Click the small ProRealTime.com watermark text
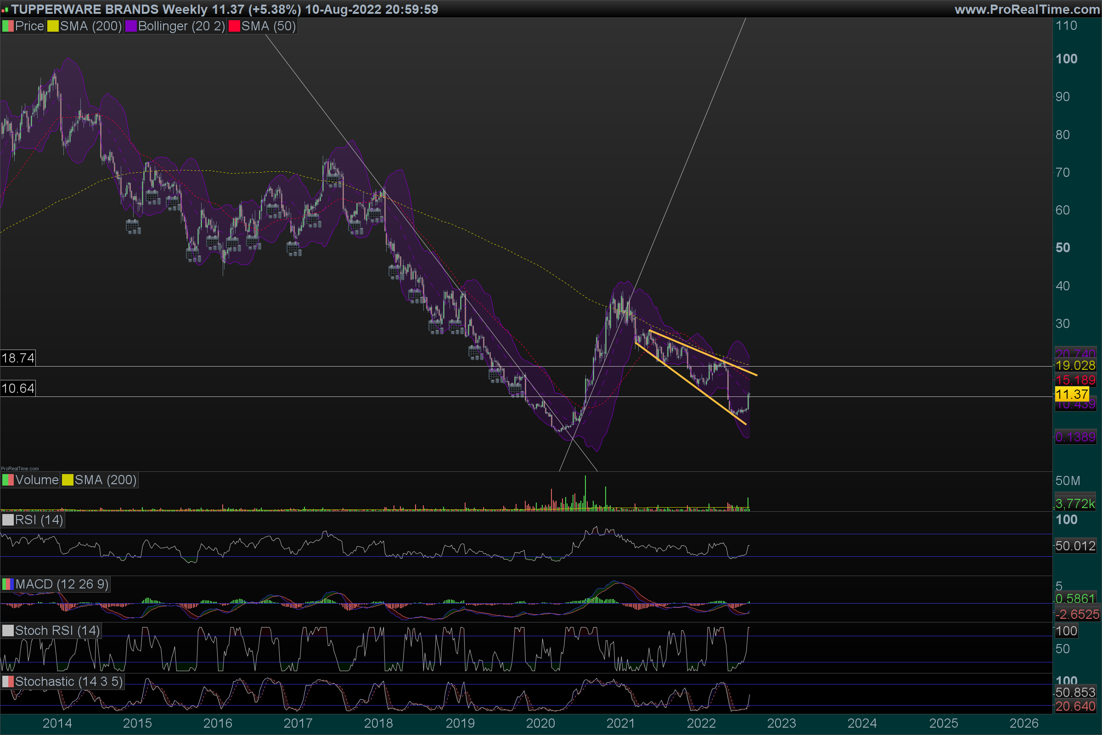 pos(20,468)
